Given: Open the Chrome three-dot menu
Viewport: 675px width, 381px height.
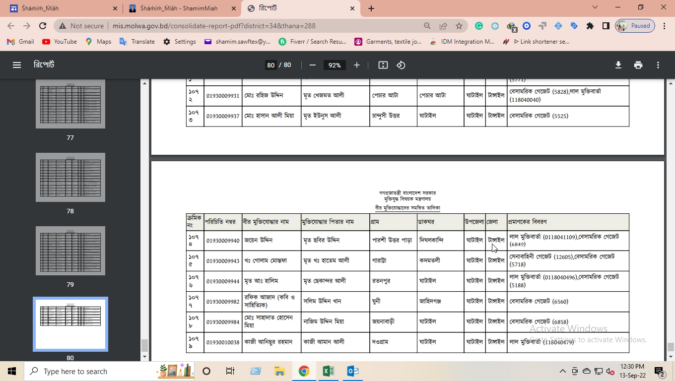Looking at the screenshot, I should (665, 26).
